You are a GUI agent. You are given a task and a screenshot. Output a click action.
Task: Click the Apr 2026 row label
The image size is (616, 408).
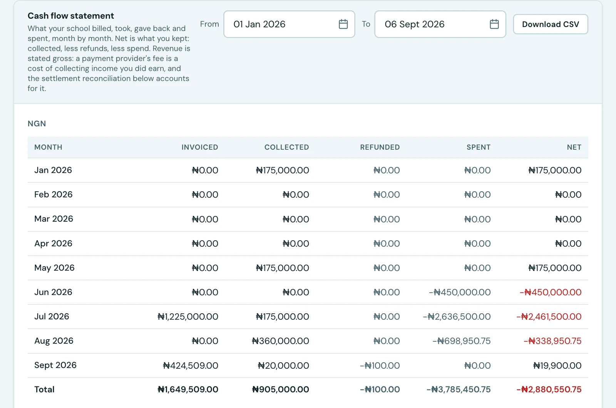pos(53,243)
